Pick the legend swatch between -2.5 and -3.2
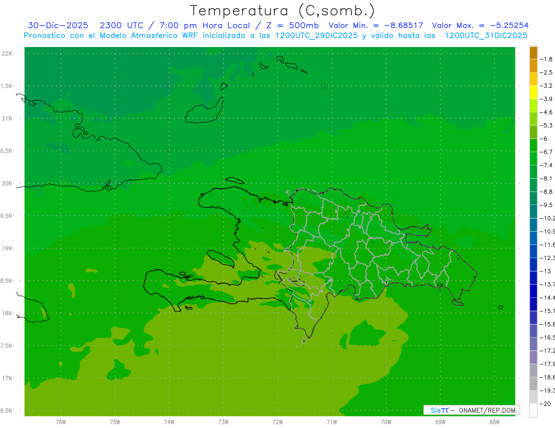This screenshot has width=555, height=428. tap(533, 79)
